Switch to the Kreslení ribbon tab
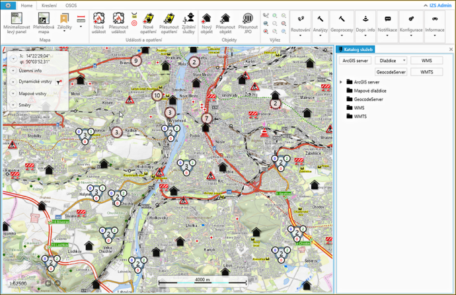456x295 pixels. (49, 5)
